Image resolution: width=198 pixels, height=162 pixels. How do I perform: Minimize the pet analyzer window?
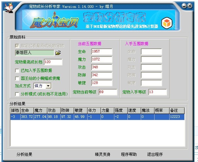(x=184, y=6)
